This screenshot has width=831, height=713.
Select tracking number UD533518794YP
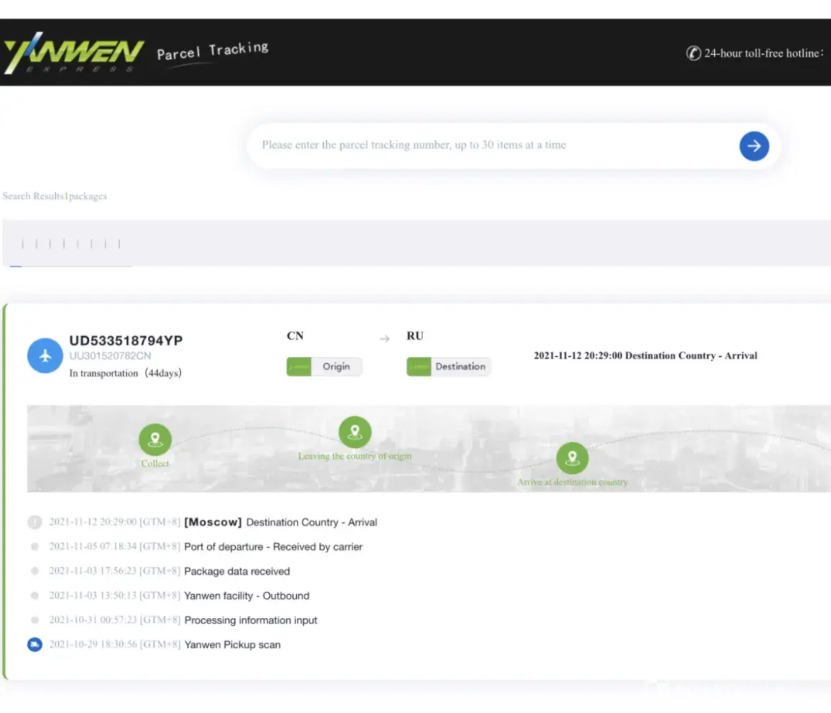(126, 340)
